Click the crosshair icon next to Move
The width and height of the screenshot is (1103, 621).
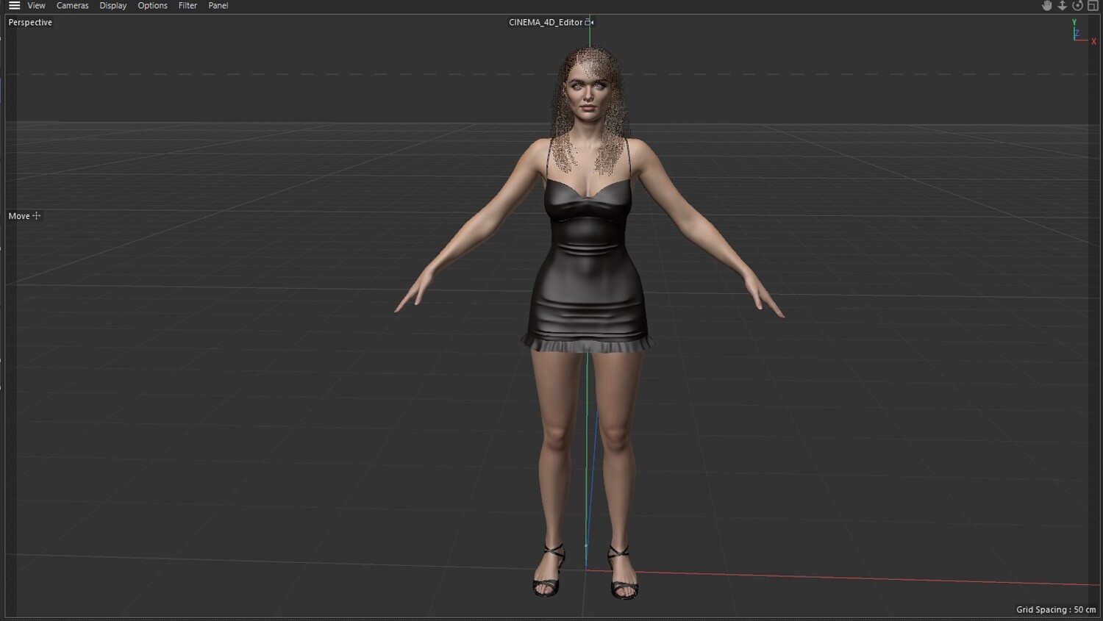[37, 215]
